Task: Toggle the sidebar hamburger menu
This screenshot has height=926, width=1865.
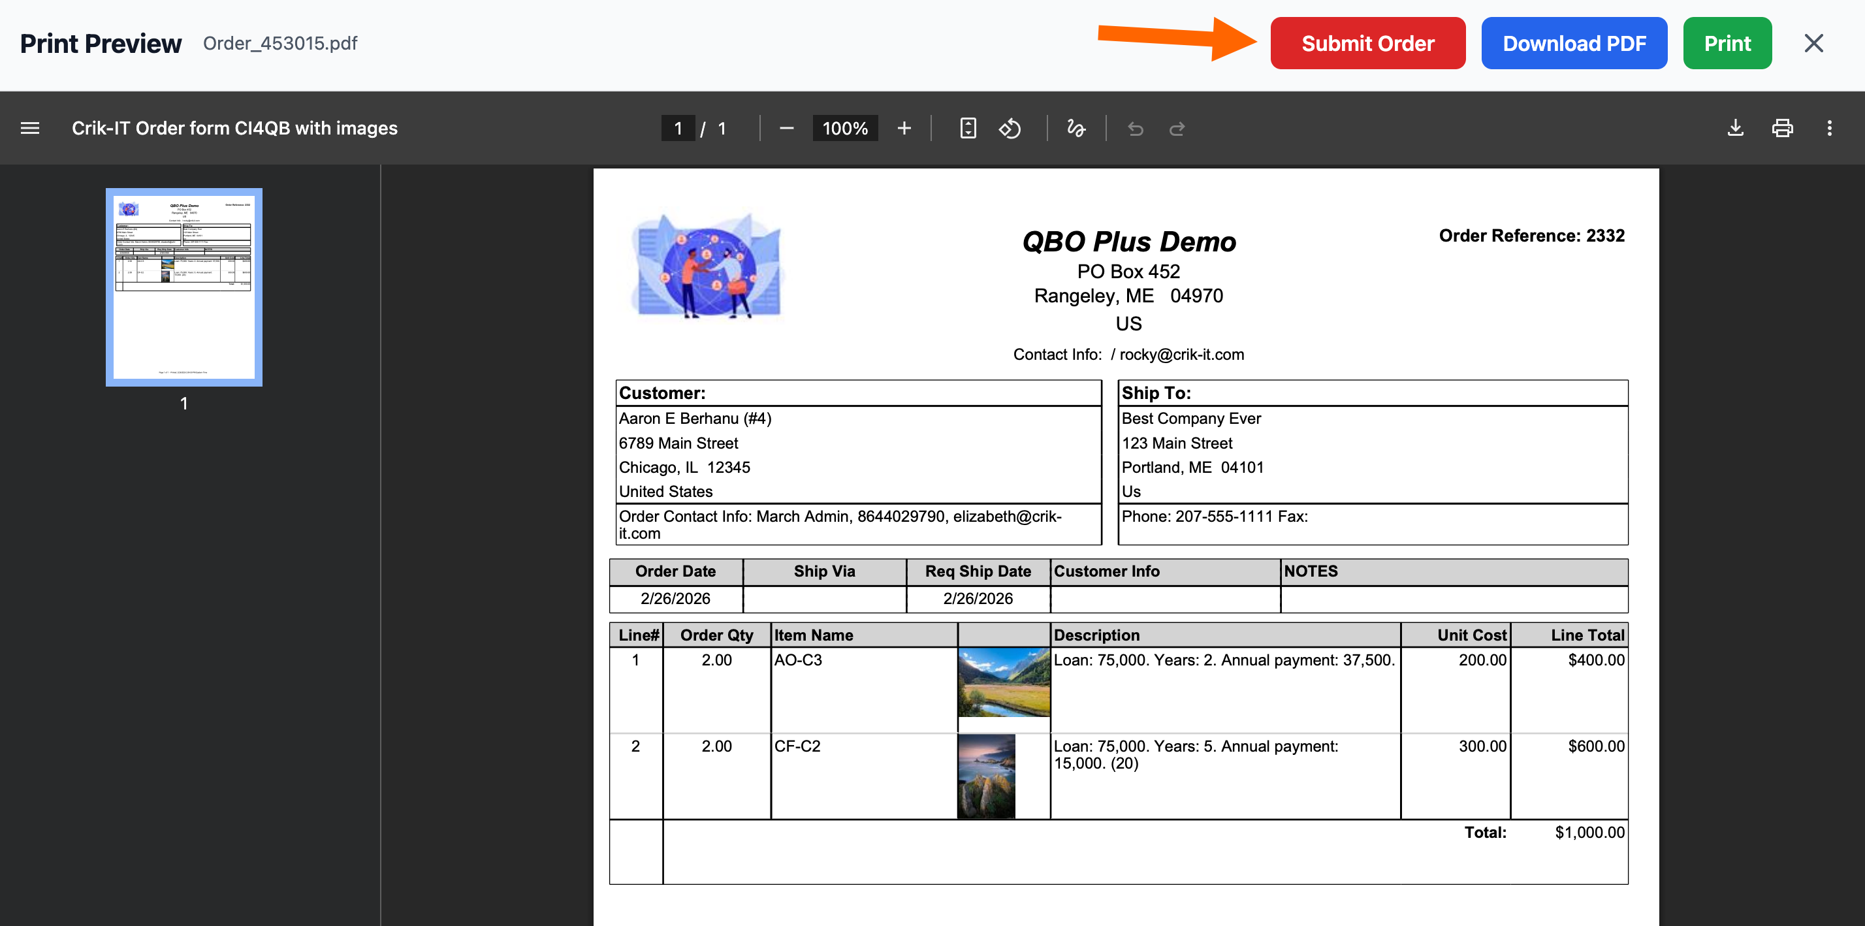Action: pos(29,128)
